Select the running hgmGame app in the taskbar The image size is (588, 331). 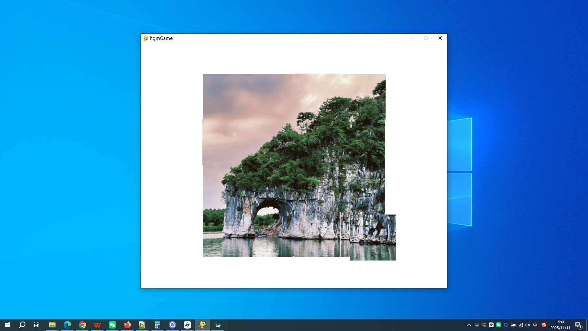pyautogui.click(x=202, y=325)
